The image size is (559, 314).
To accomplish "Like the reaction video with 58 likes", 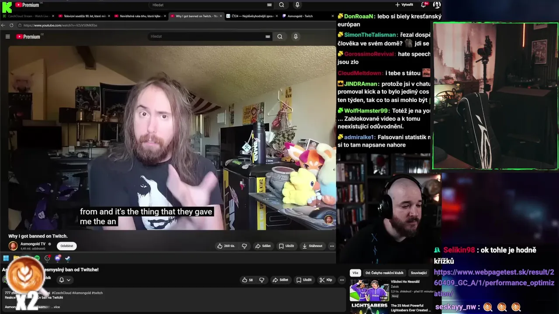I will [x=247, y=280].
